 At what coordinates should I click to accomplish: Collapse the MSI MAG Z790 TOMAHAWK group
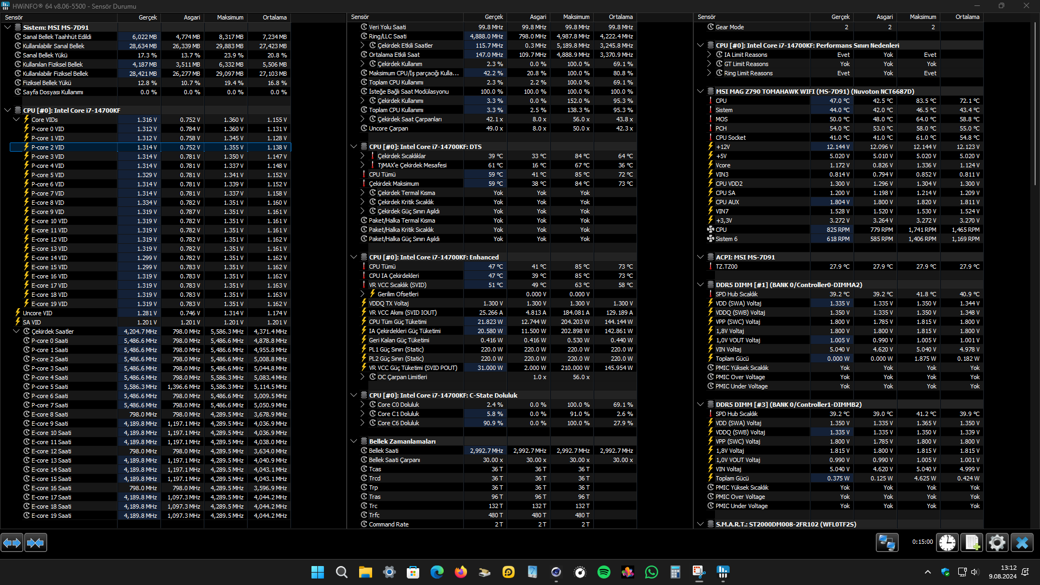[700, 92]
